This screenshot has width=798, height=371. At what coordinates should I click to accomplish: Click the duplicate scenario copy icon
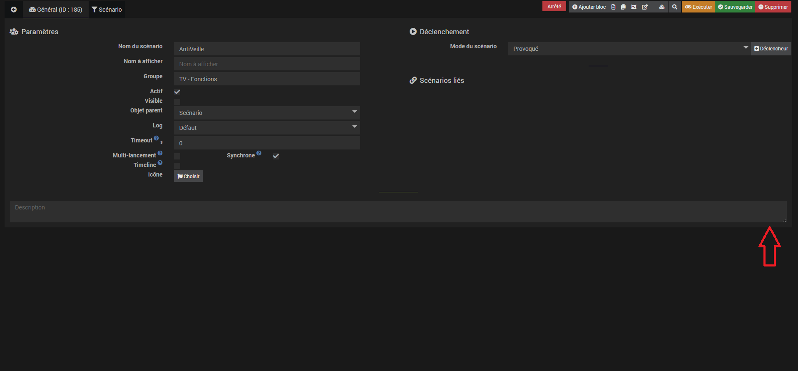[x=623, y=7]
